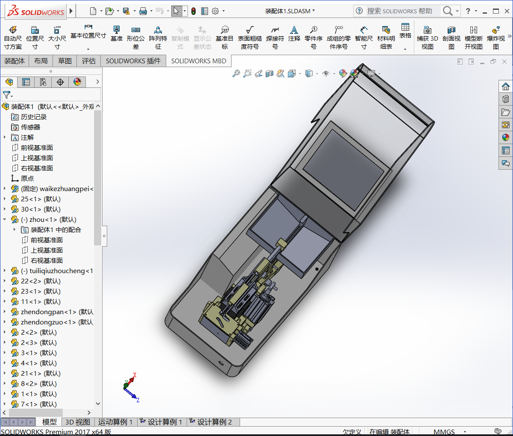Open ConfigurationManager tab in left panel
Screen dimensions: 513x436
(43, 82)
